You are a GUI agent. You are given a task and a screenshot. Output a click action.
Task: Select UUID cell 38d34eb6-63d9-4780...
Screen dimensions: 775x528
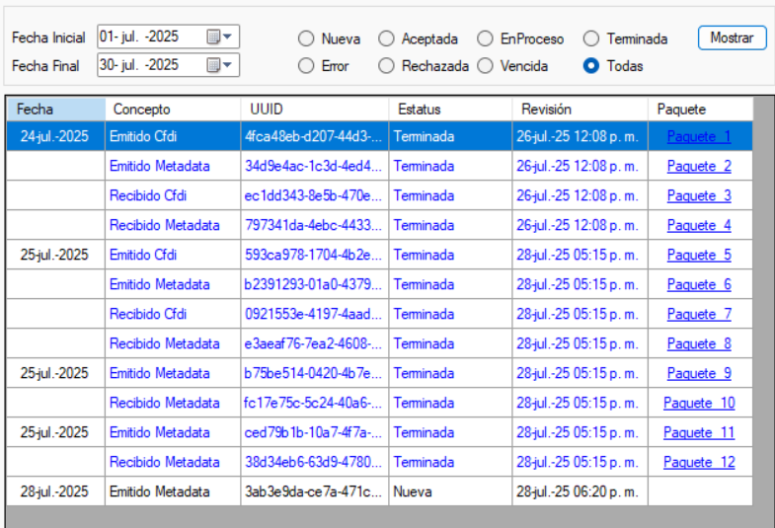[315, 462]
